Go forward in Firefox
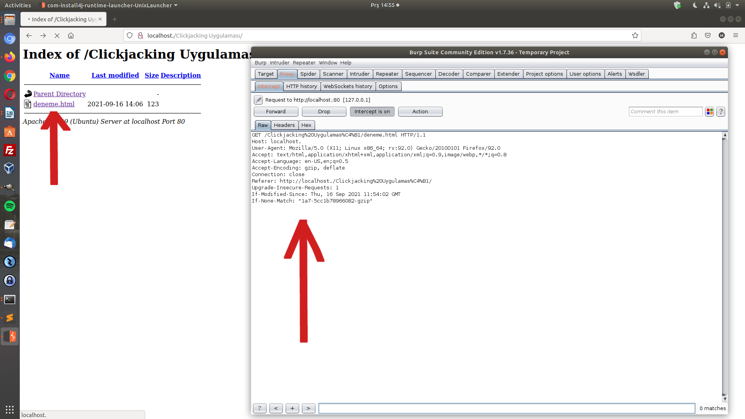 [x=43, y=35]
